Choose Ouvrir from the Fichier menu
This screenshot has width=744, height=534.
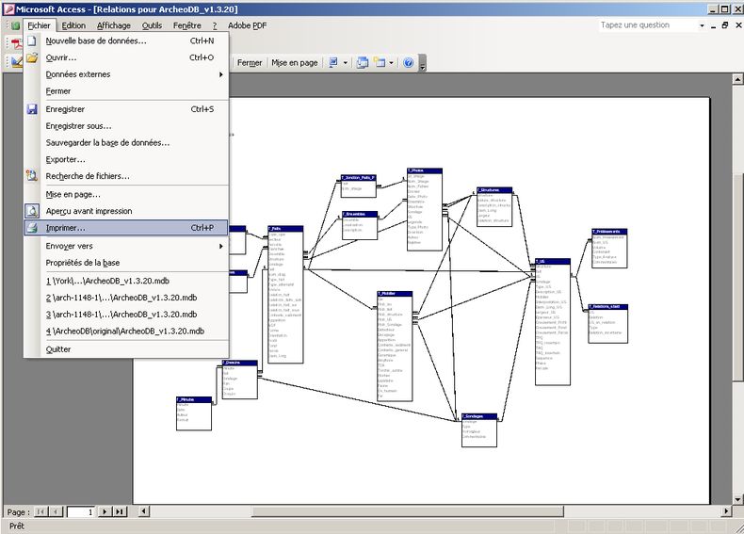(127, 57)
